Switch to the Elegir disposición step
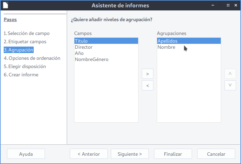241x164 pixels. 25,67
